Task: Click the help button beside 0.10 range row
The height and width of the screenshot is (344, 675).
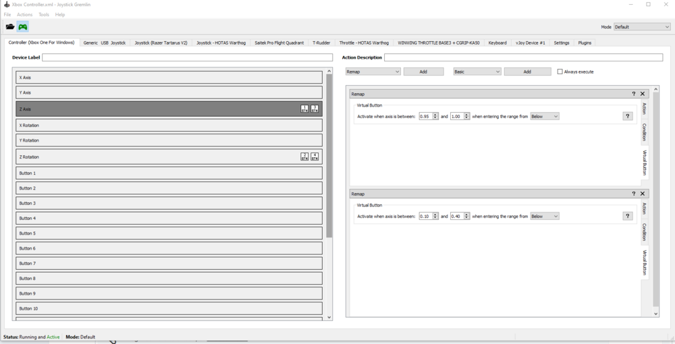Action: [627, 217]
